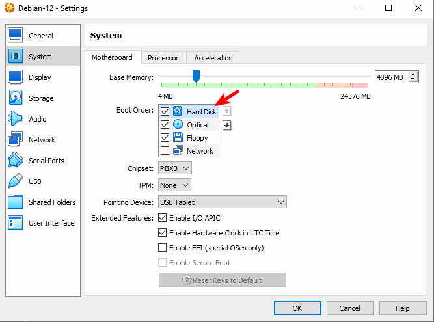Click the Audio category speaker icon
434x322 pixels.
click(x=15, y=118)
